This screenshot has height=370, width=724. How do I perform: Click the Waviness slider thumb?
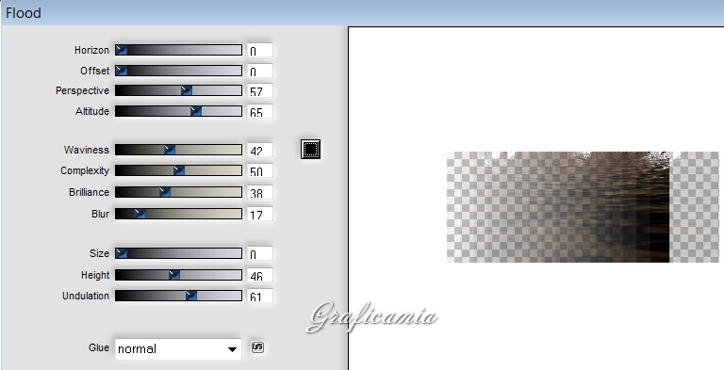170,150
